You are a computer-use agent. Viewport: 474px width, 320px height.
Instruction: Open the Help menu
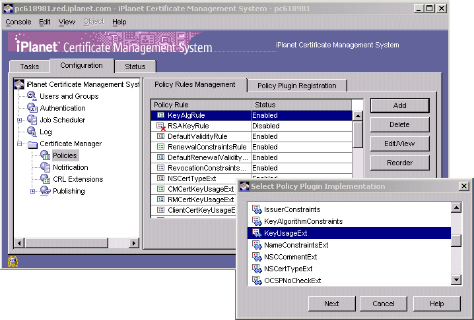(x=119, y=22)
